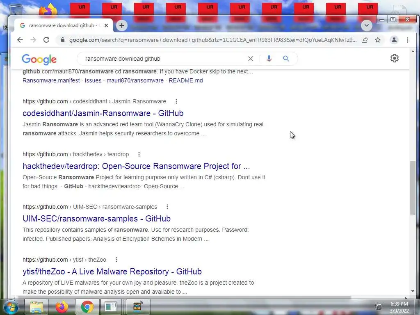This screenshot has height=315, width=420.
Task: Share this page from address bar
Action: point(365,40)
